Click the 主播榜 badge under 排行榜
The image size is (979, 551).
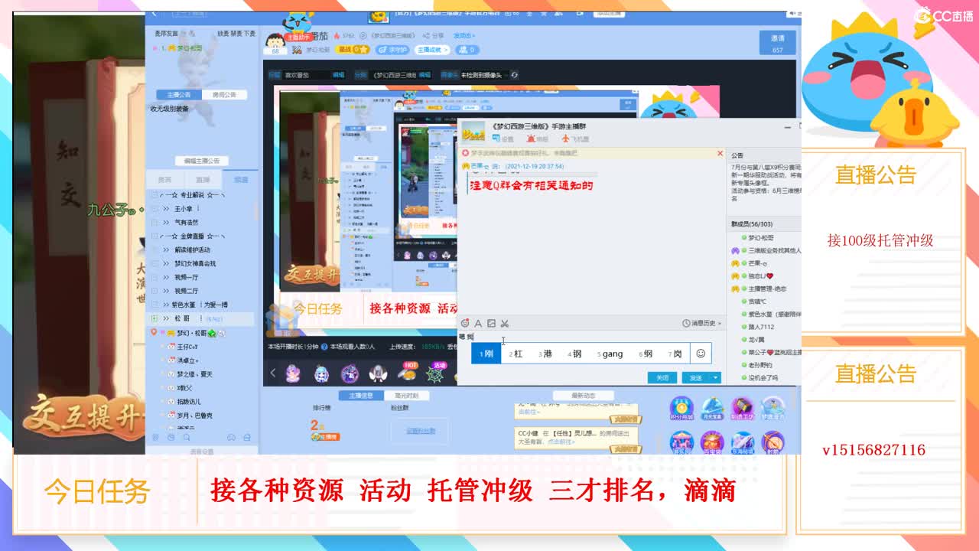tap(325, 437)
